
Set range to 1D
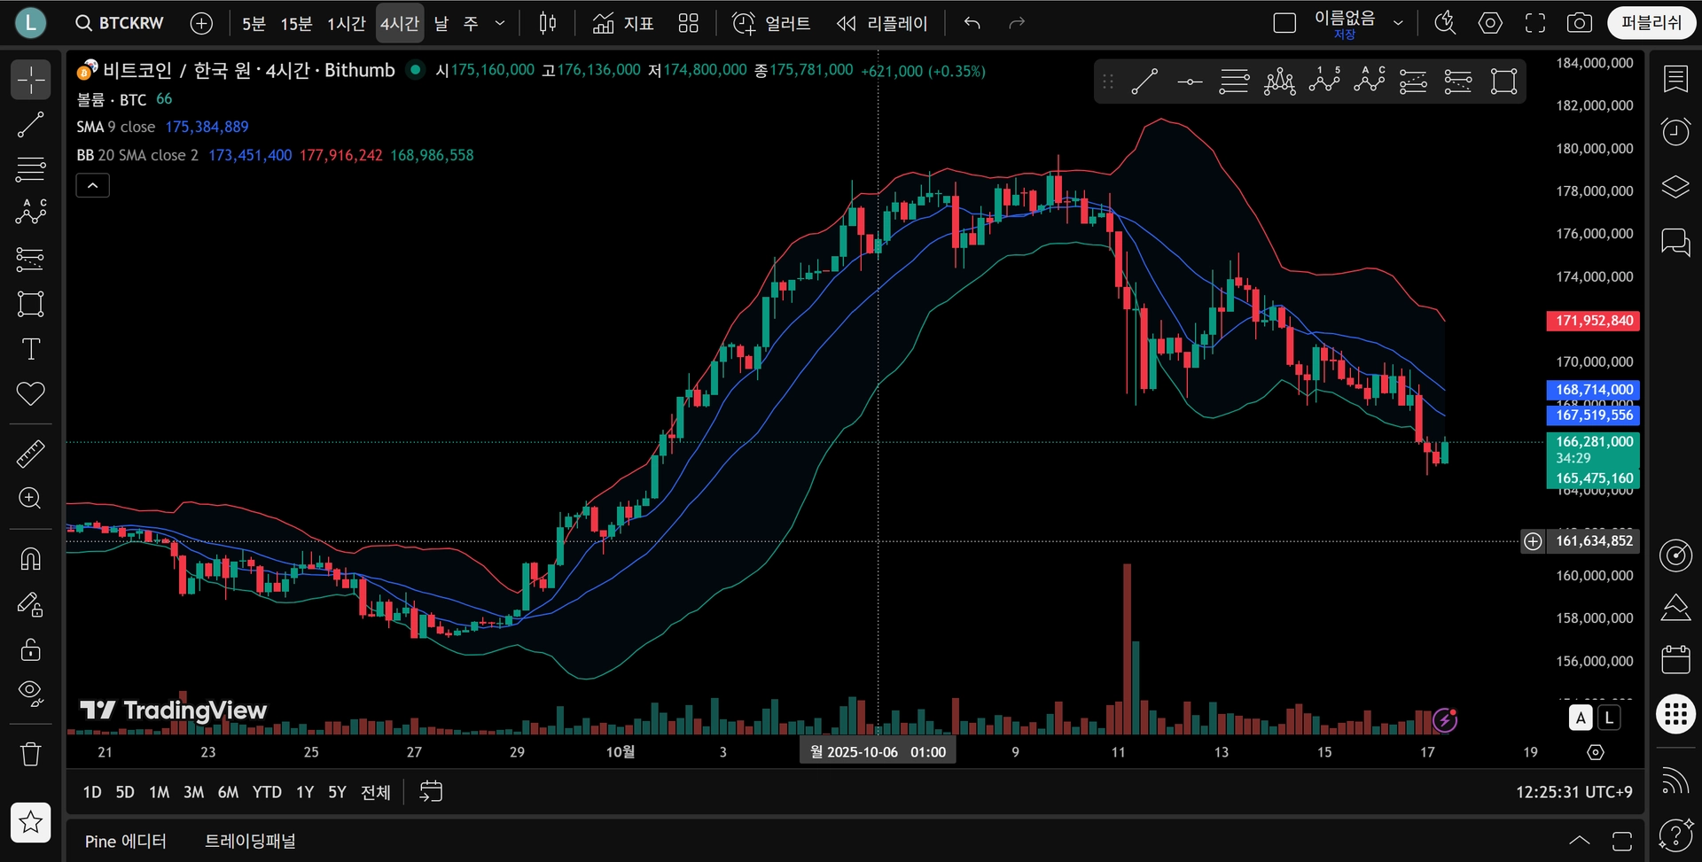tap(92, 792)
